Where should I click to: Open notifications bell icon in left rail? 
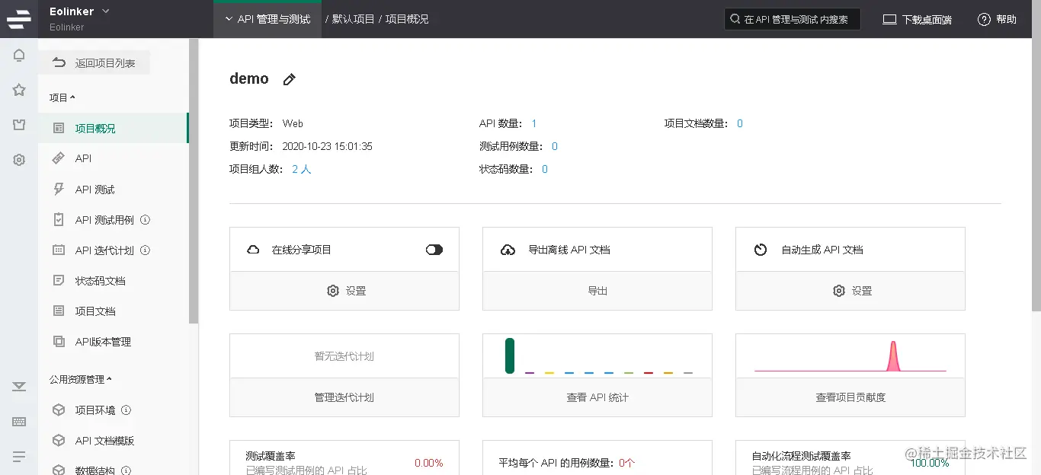19,55
